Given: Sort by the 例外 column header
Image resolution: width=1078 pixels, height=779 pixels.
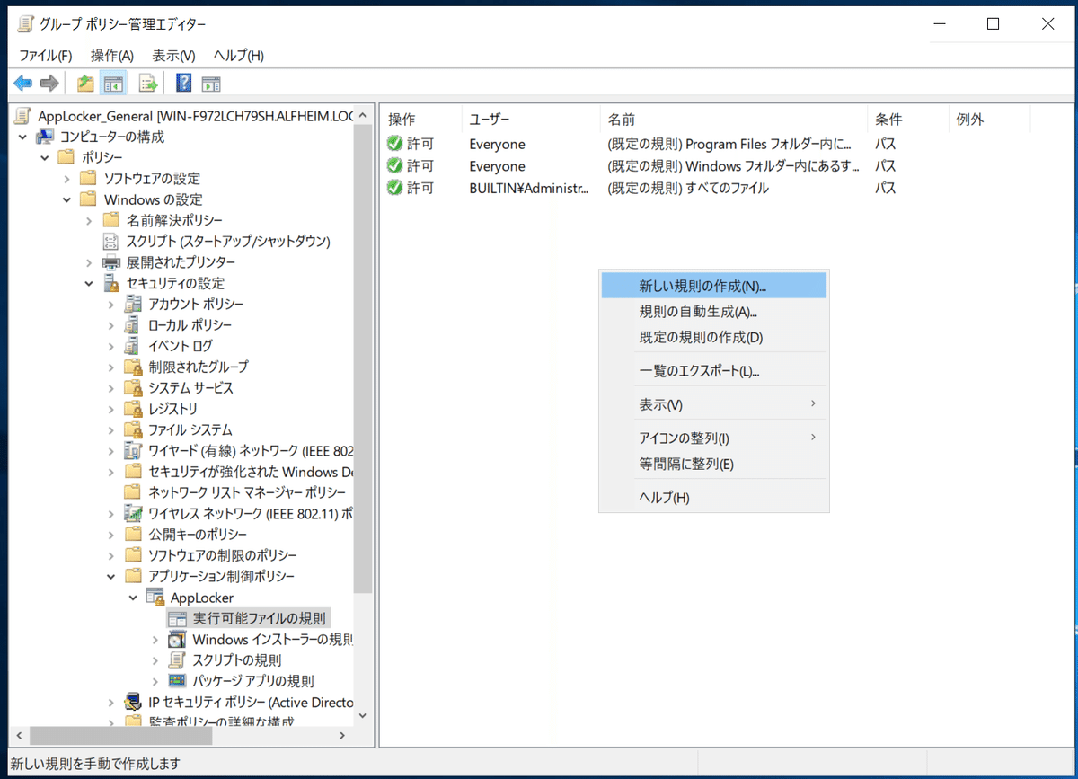Looking at the screenshot, I should click(x=988, y=120).
